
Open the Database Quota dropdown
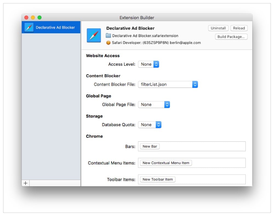[x=150, y=125]
